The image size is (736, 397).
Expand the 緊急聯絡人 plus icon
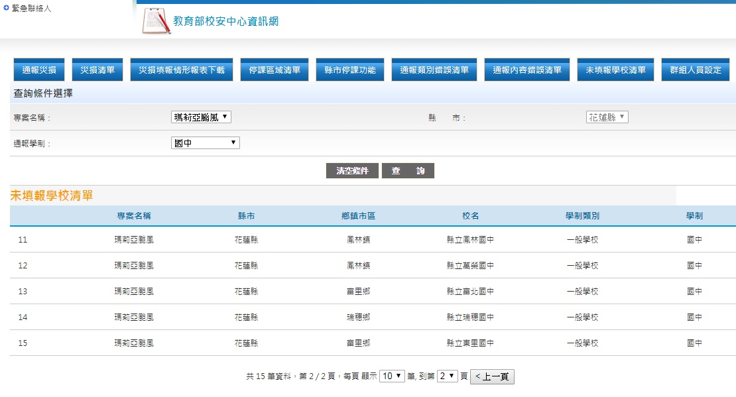tap(7, 8)
